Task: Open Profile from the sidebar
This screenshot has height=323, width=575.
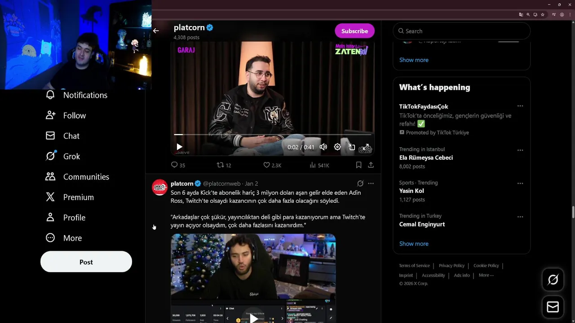Action: click(66, 218)
